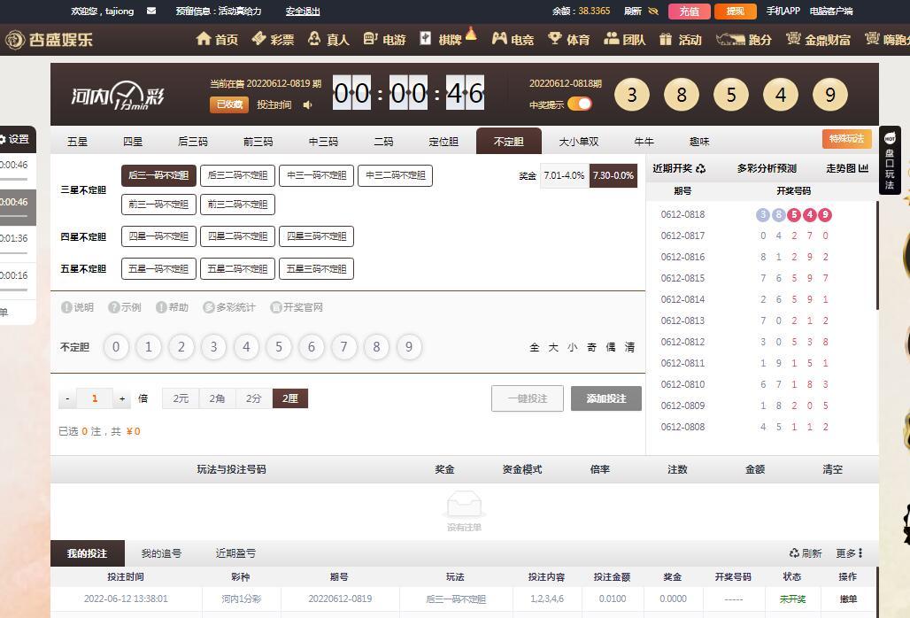Image resolution: width=910 pixels, height=618 pixels.
Task: Open 电竞 esports gamepad icon
Action: point(500,39)
